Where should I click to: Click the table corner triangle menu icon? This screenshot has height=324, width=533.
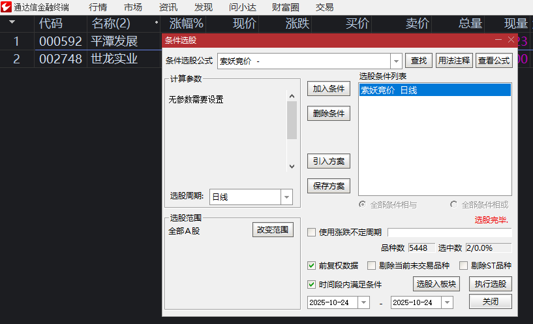12,23
